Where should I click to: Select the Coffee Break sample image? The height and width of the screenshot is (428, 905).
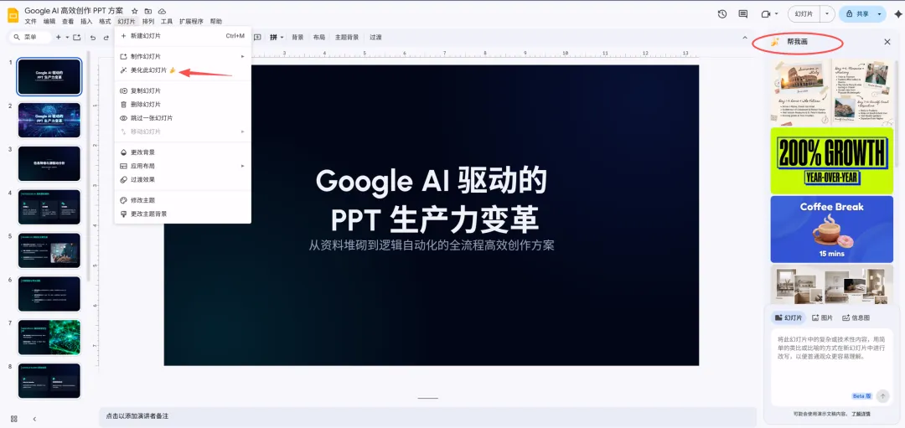coord(832,229)
